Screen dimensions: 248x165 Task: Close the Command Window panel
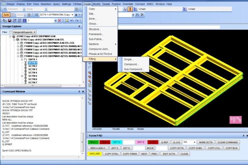83,92
